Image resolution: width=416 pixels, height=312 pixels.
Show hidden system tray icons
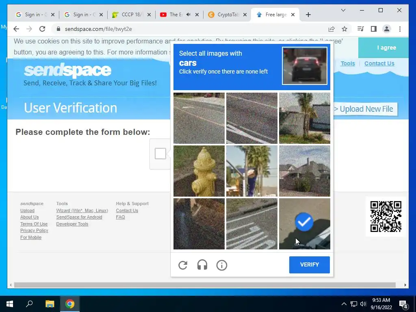click(x=344, y=304)
